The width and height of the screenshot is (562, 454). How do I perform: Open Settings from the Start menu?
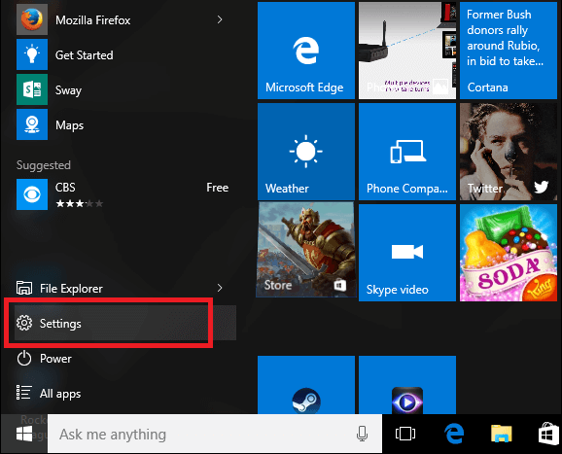(x=125, y=323)
